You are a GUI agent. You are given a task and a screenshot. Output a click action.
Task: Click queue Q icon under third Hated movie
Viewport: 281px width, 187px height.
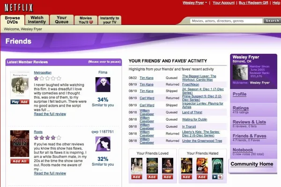point(220,177)
